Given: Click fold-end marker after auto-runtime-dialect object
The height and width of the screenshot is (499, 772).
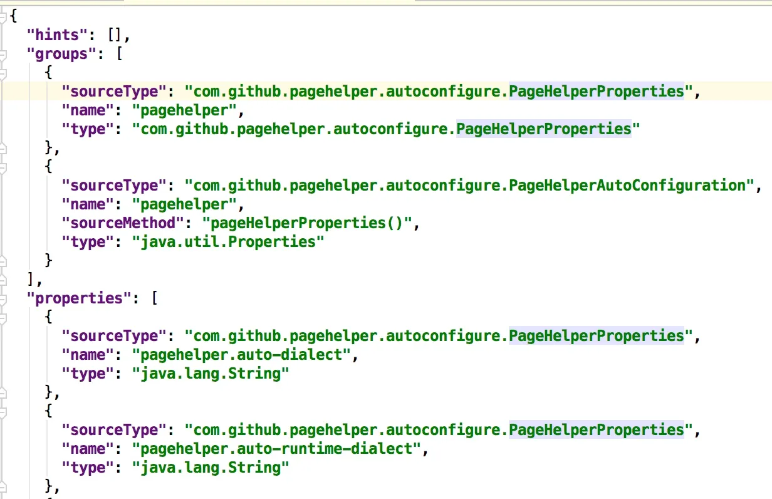Looking at the screenshot, I should 3,486.
